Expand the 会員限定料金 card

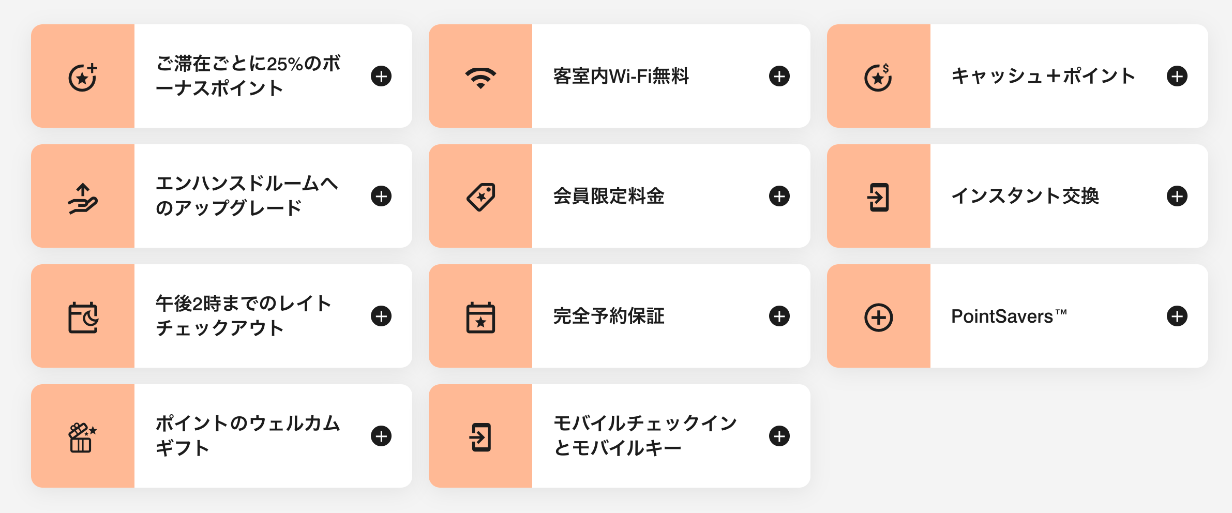coord(779,196)
